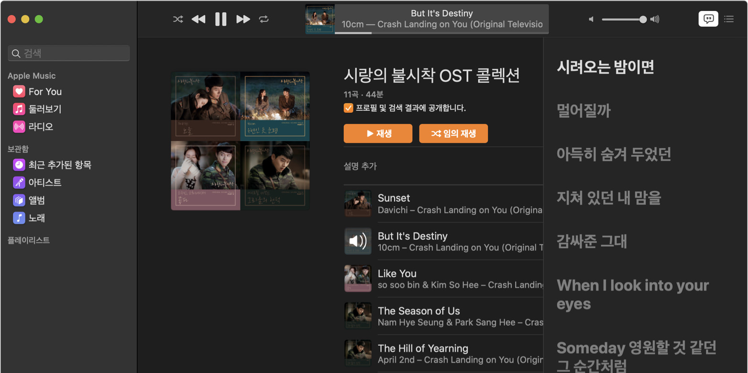Click the playlist cover art collage
The height and width of the screenshot is (373, 748).
[240, 141]
